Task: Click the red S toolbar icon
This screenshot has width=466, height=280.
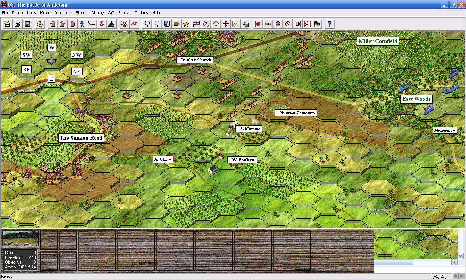Action: point(102,24)
